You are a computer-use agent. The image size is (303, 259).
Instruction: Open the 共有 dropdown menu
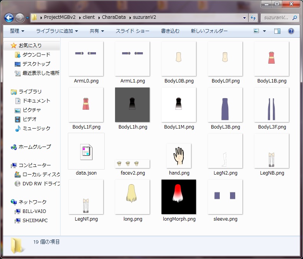[96, 31]
